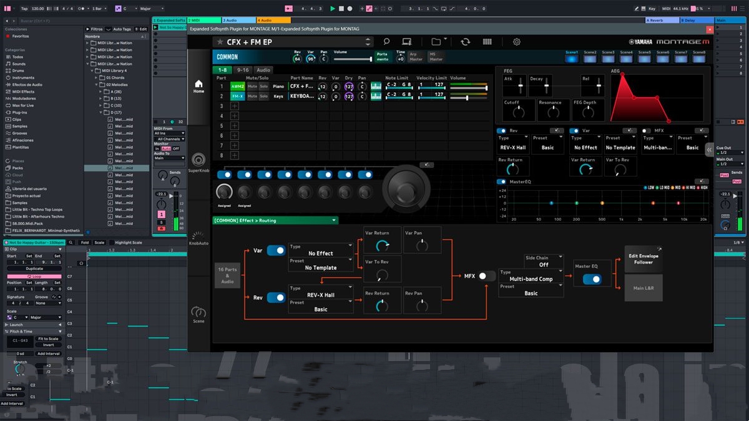This screenshot has height=421, width=749.
Task: Toggle the MasterEQ switch above the EQ graph
Action: (501, 181)
